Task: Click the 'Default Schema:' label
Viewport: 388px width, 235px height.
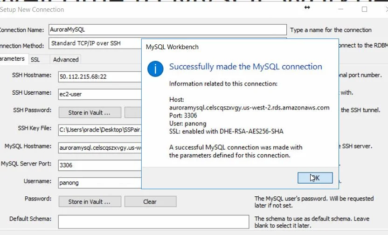Action: tap(30, 219)
